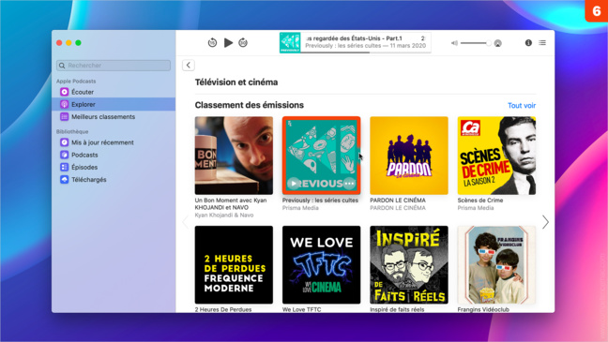Select Explorer in the sidebar

[114, 104]
